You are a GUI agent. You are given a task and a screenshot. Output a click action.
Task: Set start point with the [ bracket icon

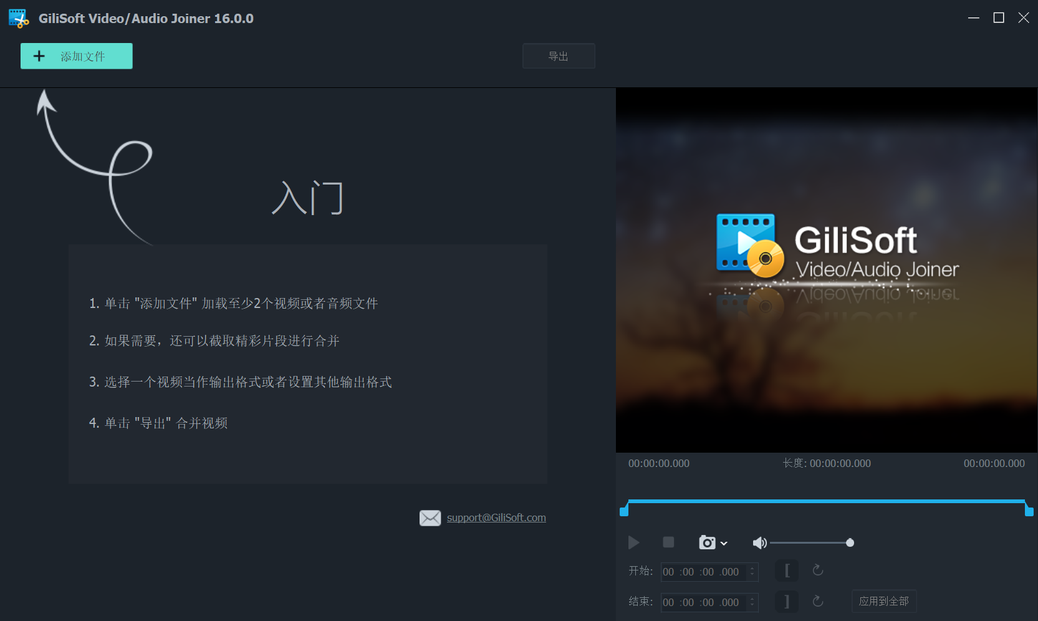787,570
